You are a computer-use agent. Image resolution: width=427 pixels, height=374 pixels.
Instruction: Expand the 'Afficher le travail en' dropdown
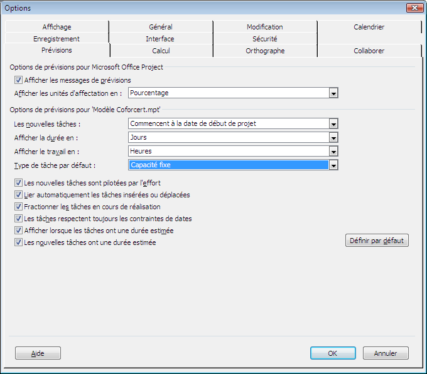(333, 152)
